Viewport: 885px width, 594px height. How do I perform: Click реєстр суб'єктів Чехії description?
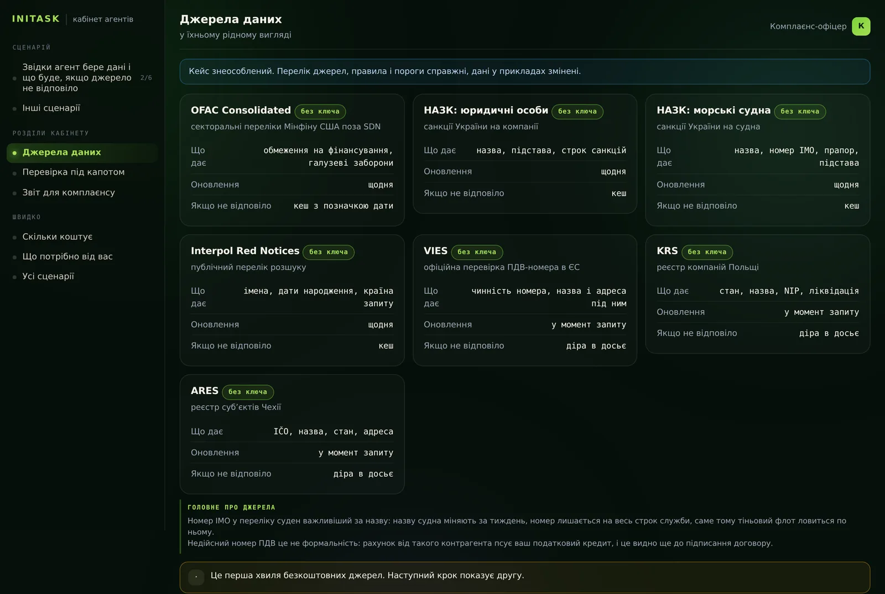(236, 407)
